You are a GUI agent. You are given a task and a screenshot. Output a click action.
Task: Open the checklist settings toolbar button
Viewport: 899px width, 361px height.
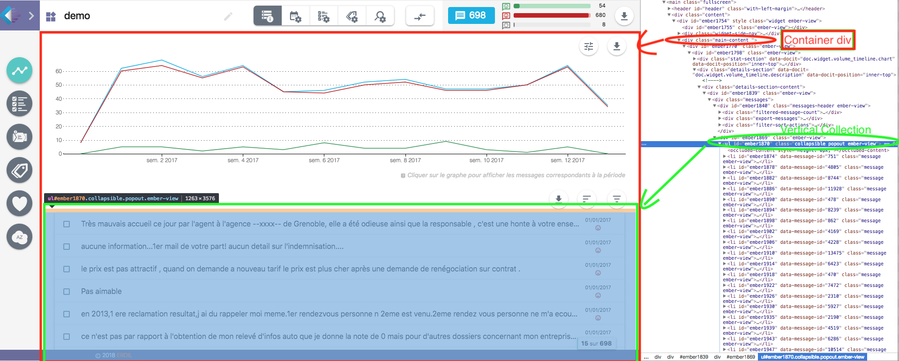(x=324, y=16)
